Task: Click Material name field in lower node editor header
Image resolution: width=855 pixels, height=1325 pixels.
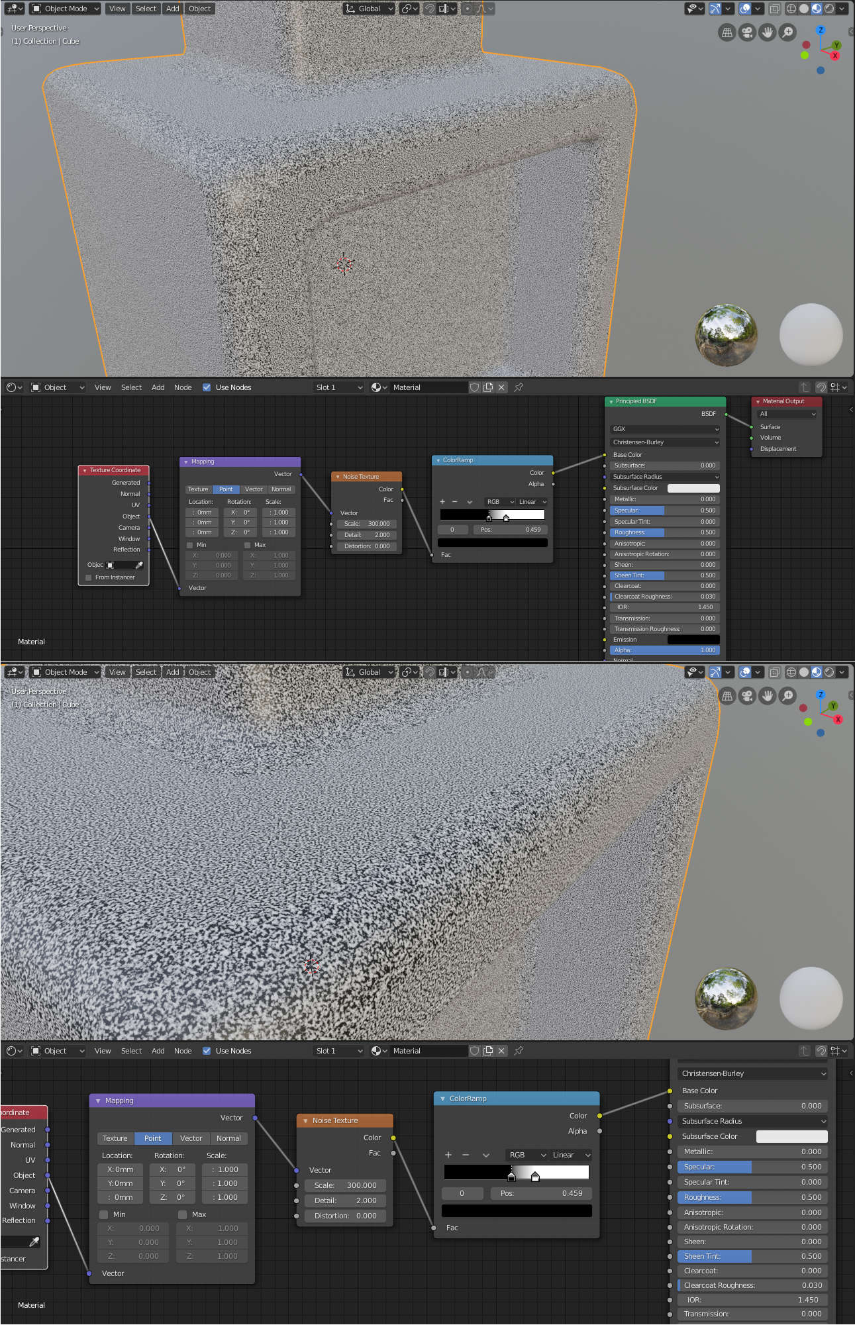Action: 428,1051
